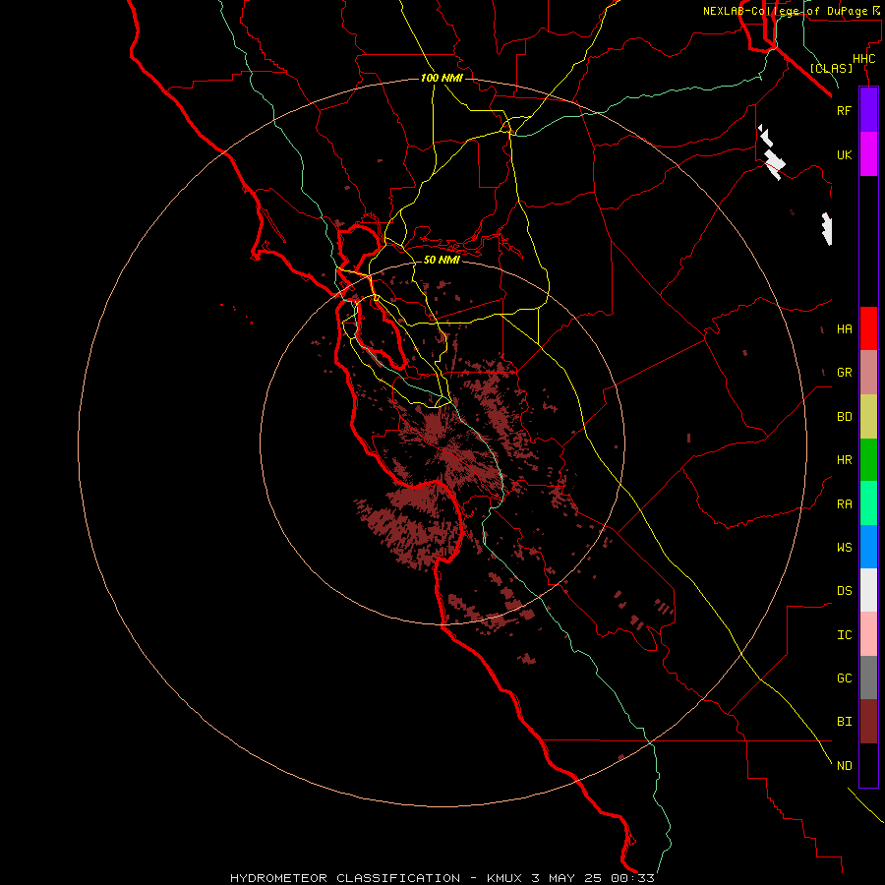Click the "KMUX" radar station identifier

504,878
